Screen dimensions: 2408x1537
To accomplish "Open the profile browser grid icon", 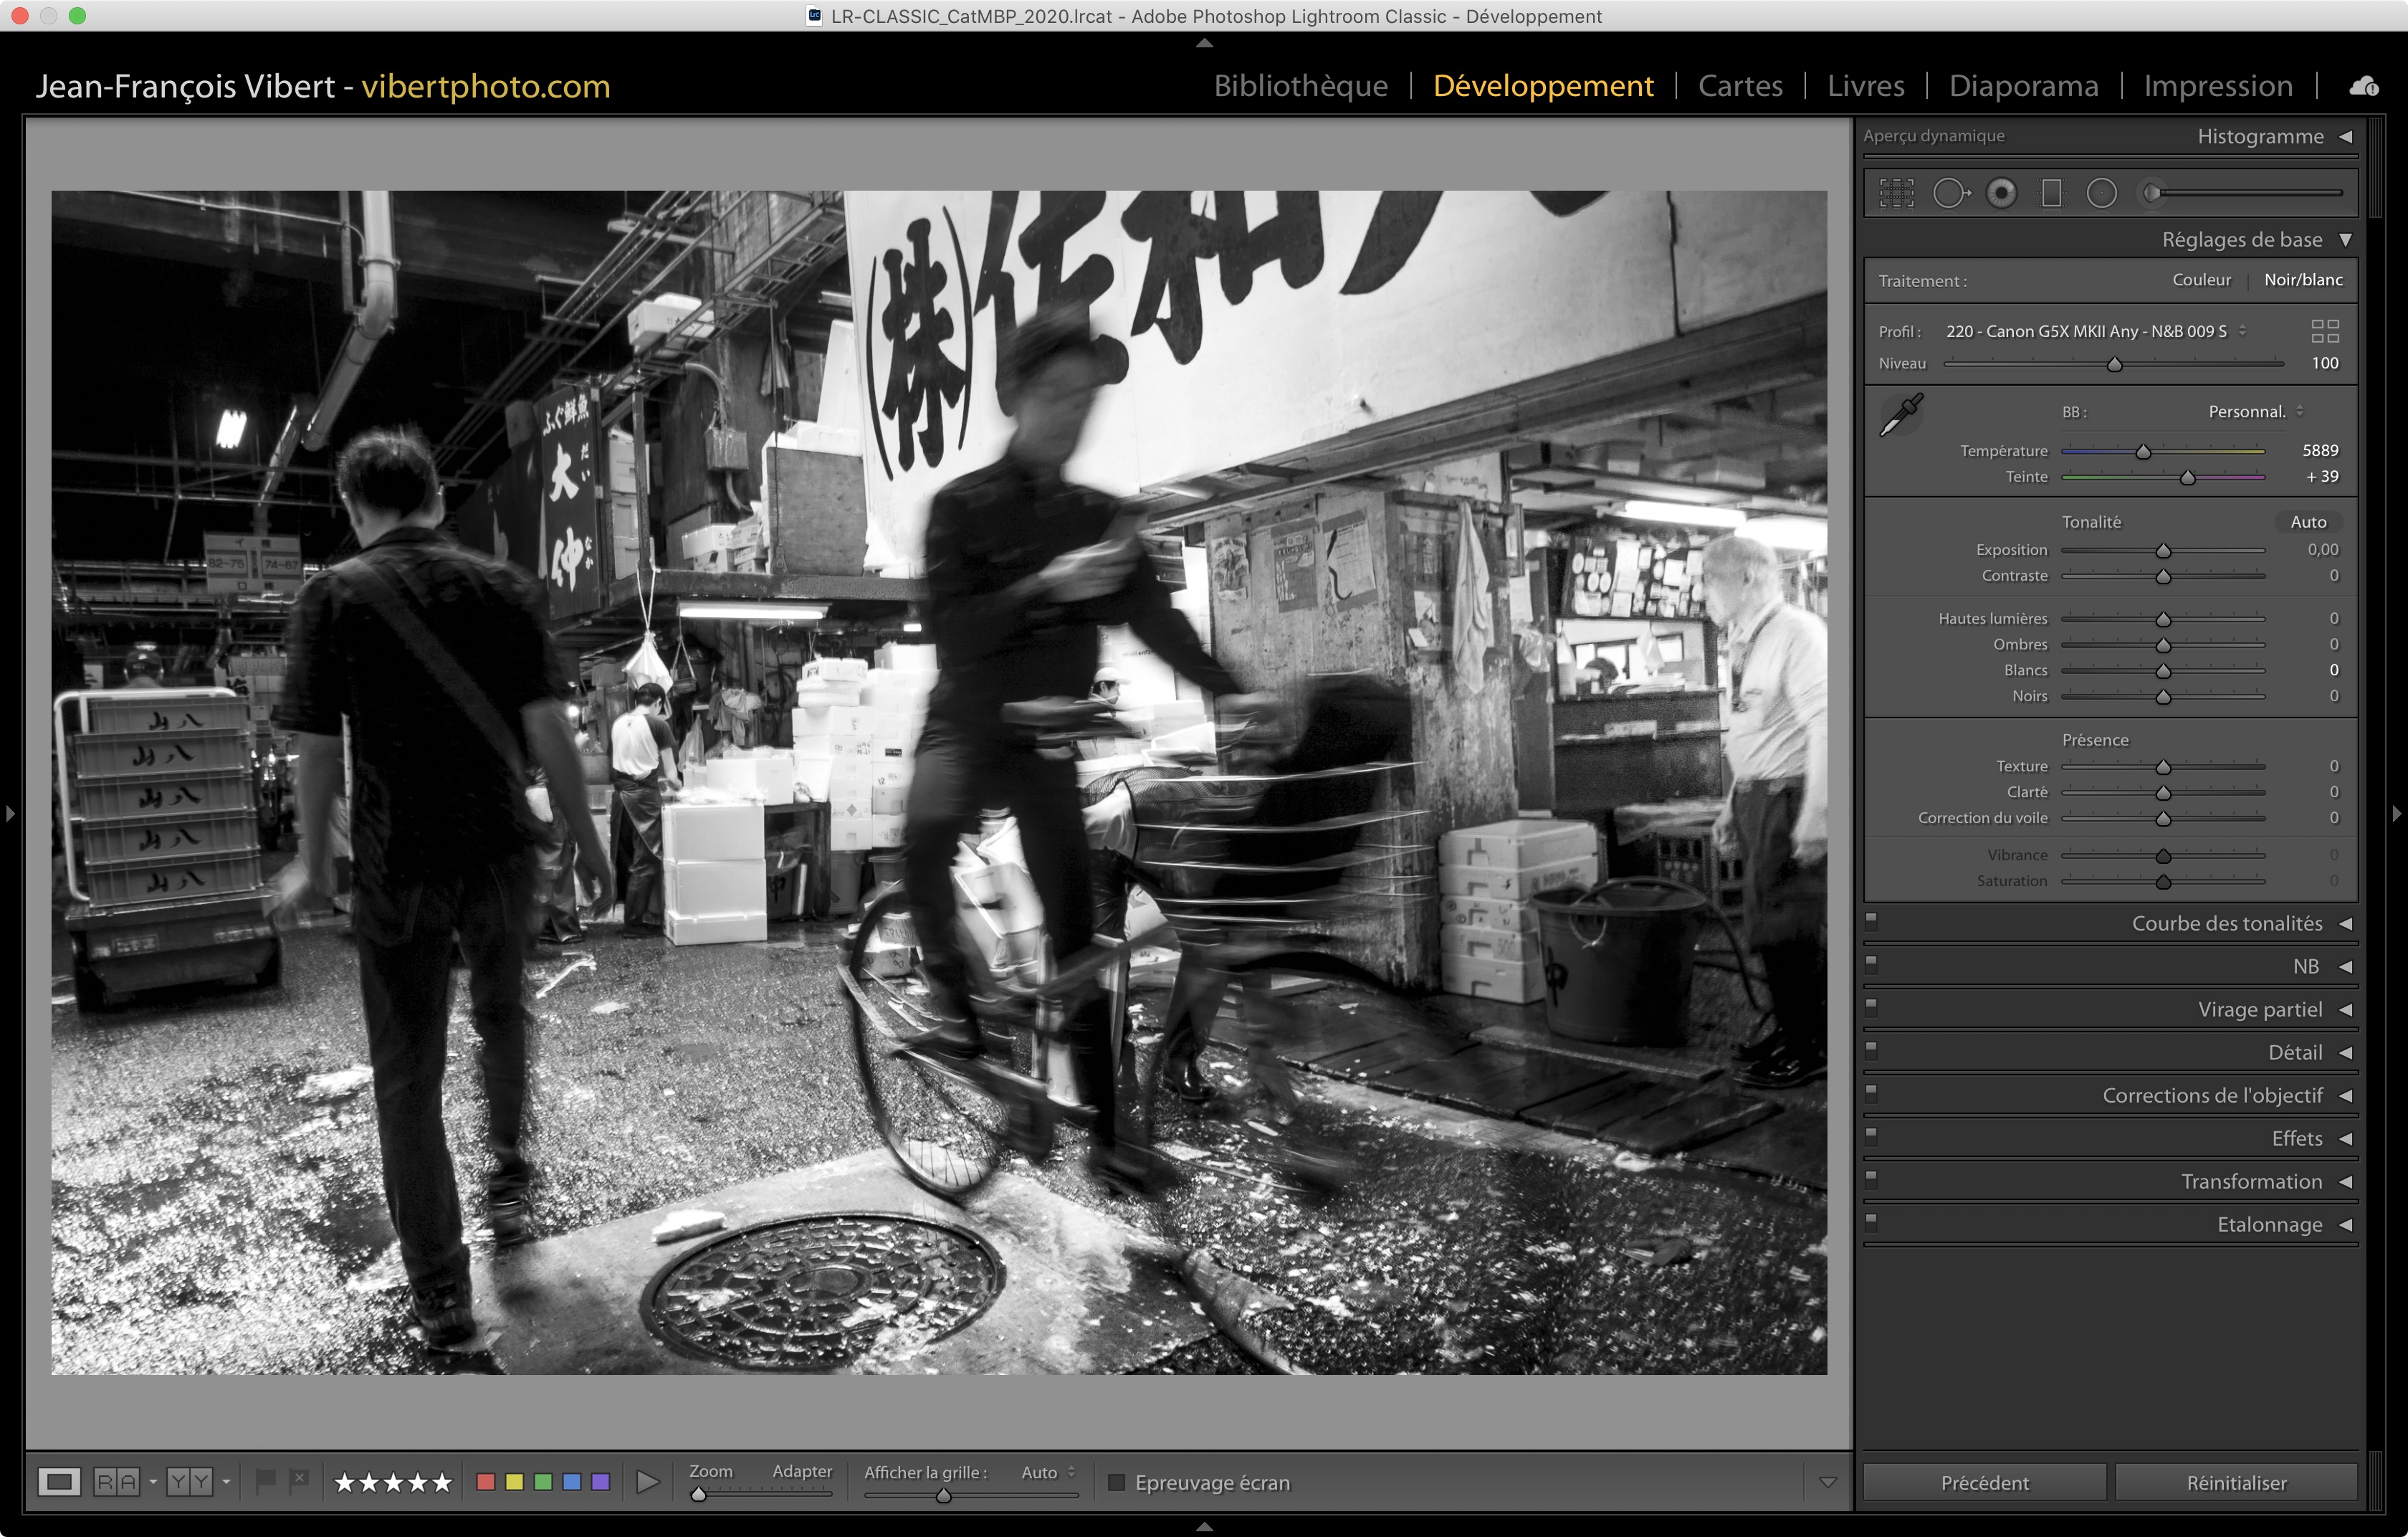I will click(2324, 331).
